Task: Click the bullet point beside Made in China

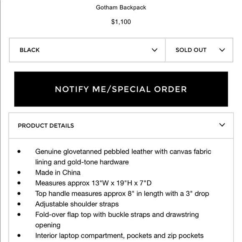Action: (x=19, y=173)
